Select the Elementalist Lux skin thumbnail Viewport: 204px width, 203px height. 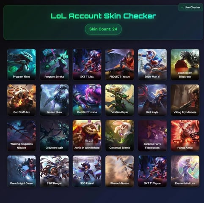185,171
